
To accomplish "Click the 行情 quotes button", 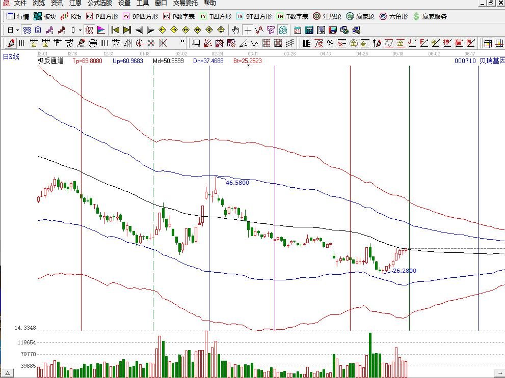I will (18, 16).
